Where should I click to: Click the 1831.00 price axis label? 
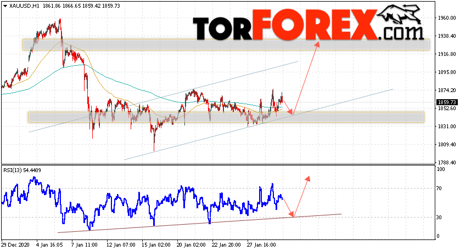[446, 126]
